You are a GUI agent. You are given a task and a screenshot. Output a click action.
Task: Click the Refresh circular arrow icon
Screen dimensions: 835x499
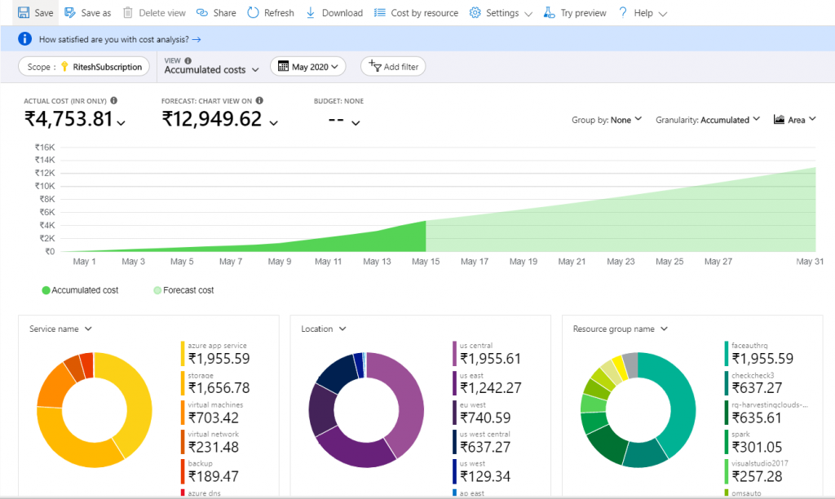(x=254, y=13)
